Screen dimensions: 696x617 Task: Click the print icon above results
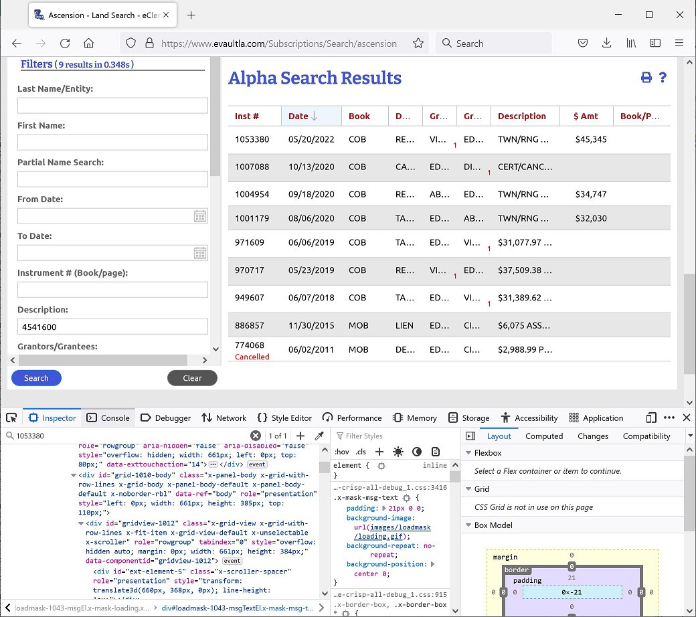[x=646, y=78]
